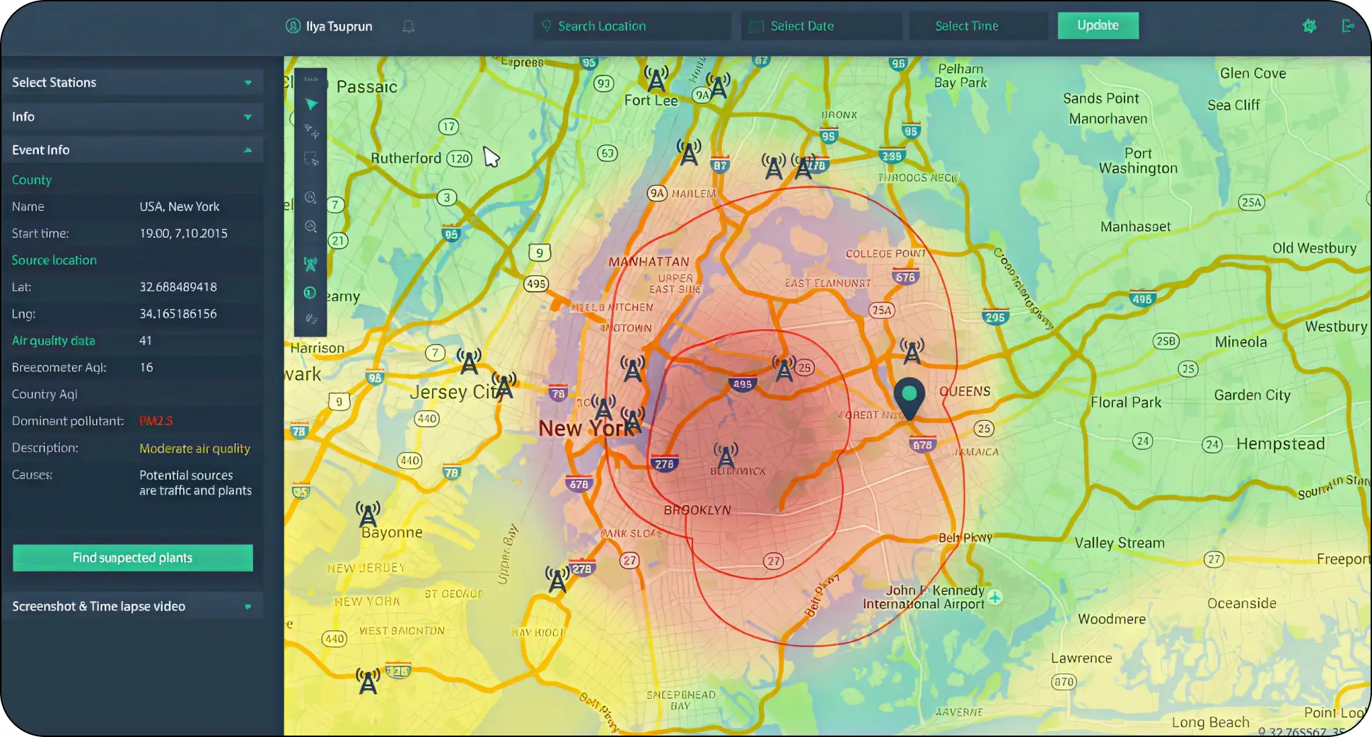Open the notifications bell
This screenshot has width=1372, height=737.
click(409, 27)
